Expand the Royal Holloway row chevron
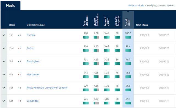Screen dimensions: 176x108 pos(4,88)
